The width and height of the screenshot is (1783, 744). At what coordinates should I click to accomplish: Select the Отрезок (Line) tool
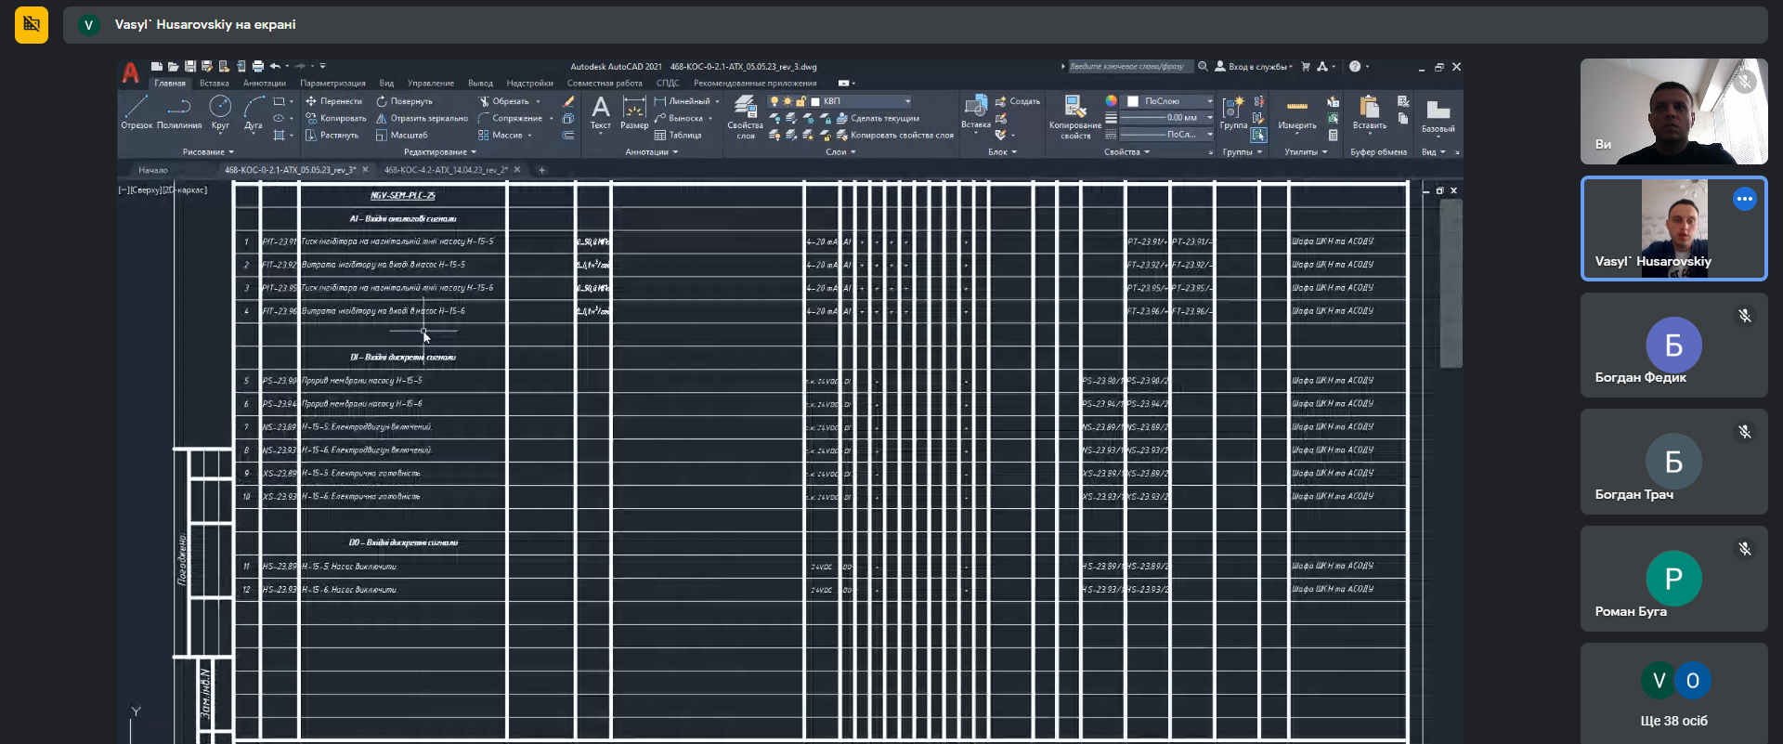[x=137, y=111]
